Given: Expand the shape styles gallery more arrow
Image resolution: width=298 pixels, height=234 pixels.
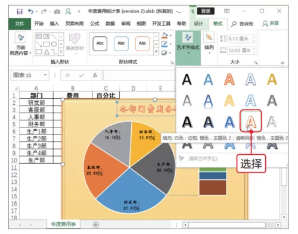Looking at the screenshot, I should [156, 52].
